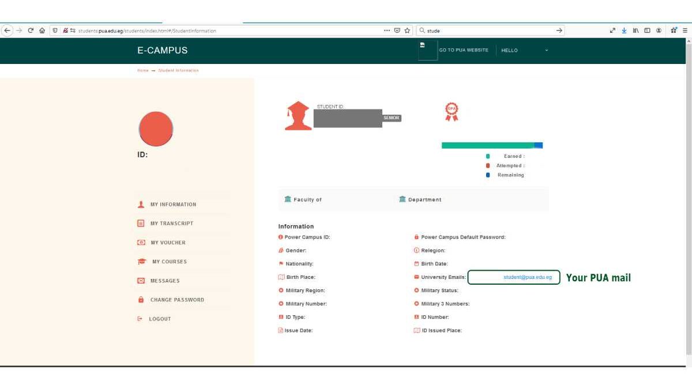Screen dimensions: 692x389
Task: Click the Change Password lock icon
Action: pyautogui.click(x=141, y=300)
